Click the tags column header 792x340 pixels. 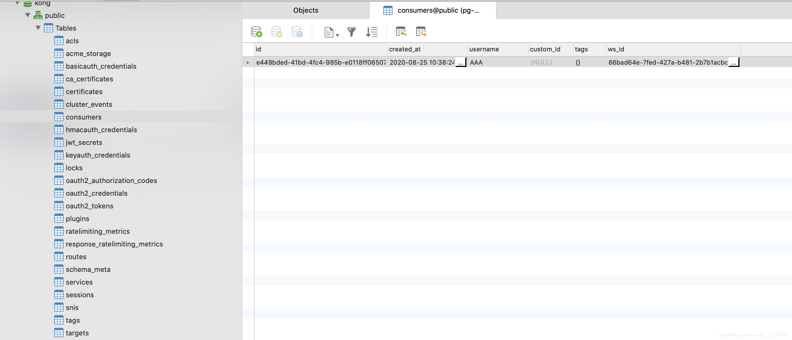click(590, 49)
